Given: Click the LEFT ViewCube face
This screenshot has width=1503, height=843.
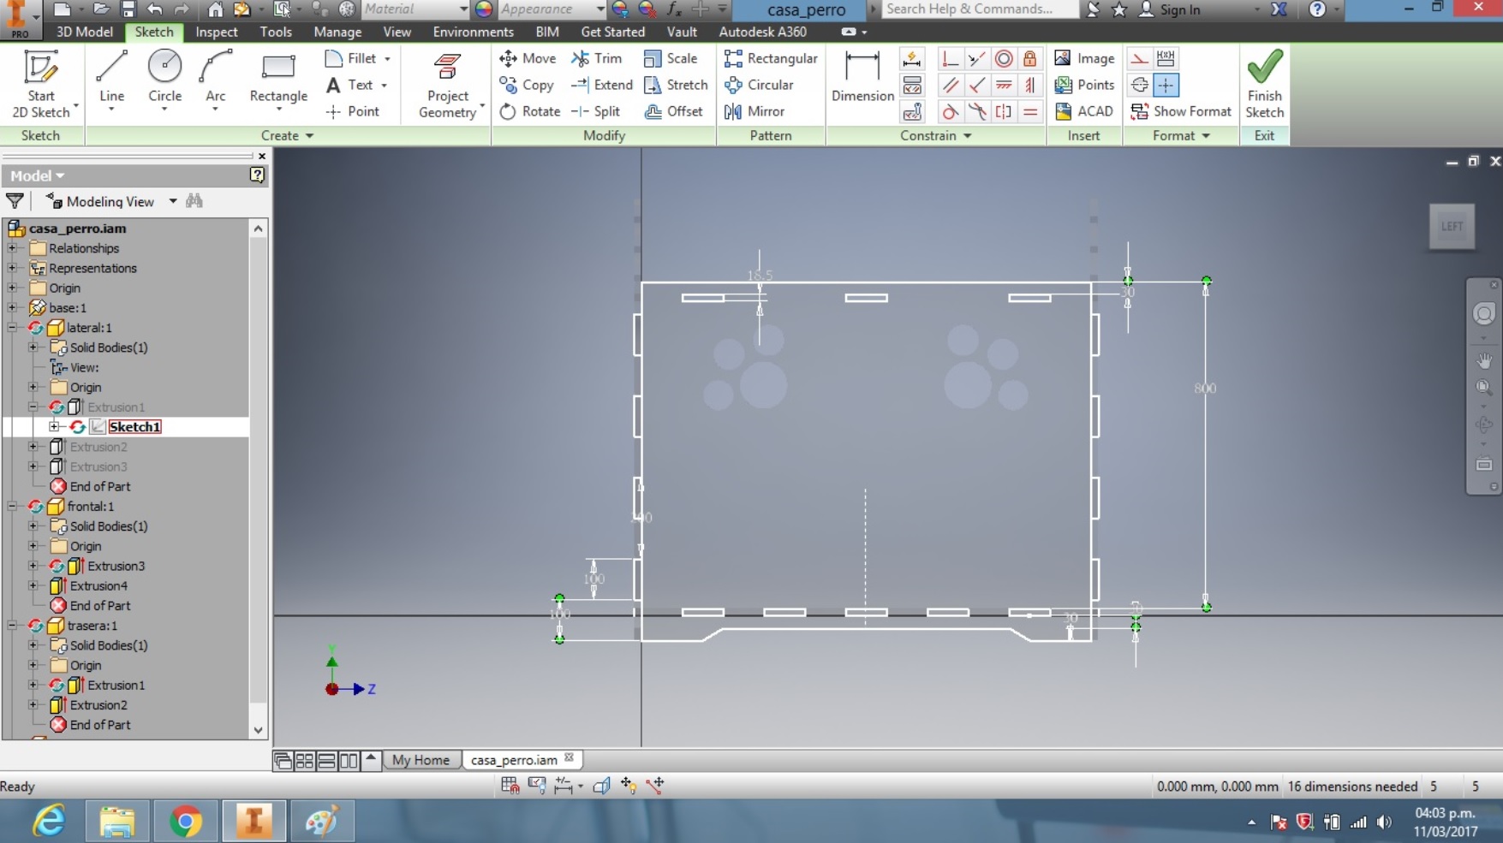Looking at the screenshot, I should 1452,227.
